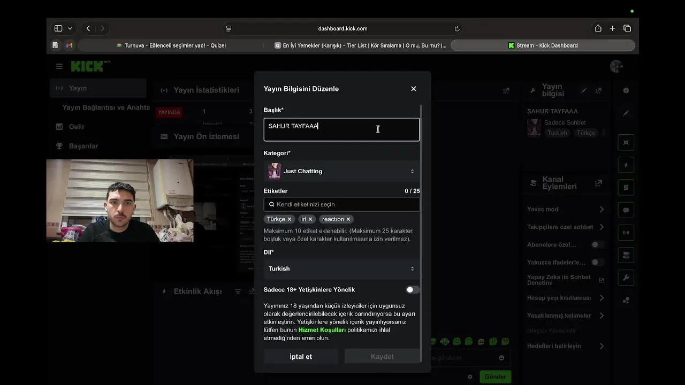
Task: Open the hamburger menu next to Kick logo
Action: pyautogui.click(x=59, y=66)
